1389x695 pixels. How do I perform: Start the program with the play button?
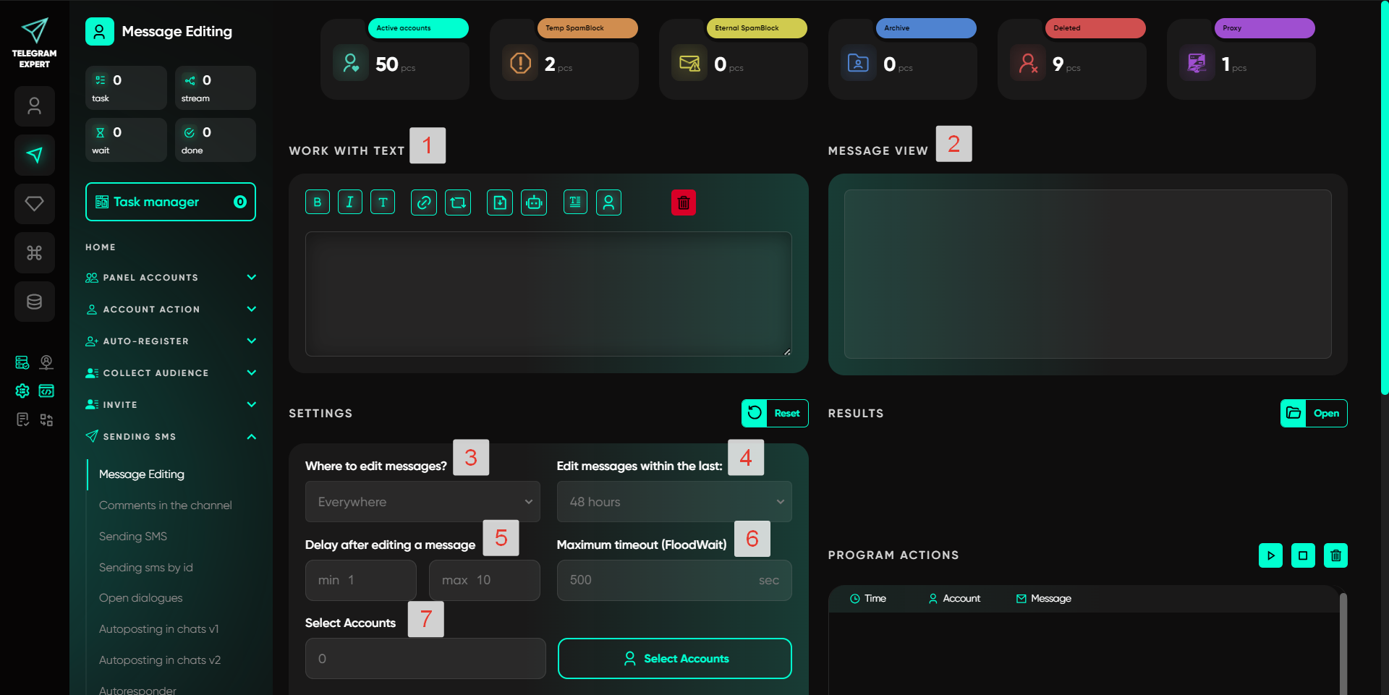[1270, 555]
